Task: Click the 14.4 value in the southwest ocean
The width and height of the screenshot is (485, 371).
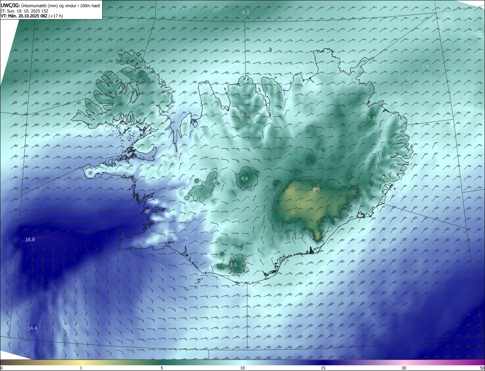Action: click(32, 328)
